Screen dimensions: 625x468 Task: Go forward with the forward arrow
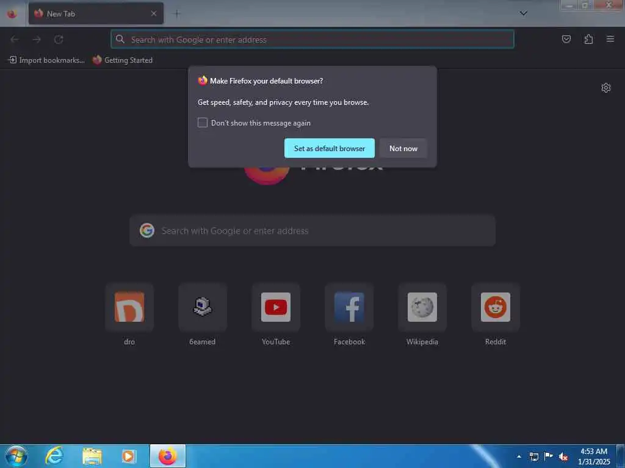(37, 40)
